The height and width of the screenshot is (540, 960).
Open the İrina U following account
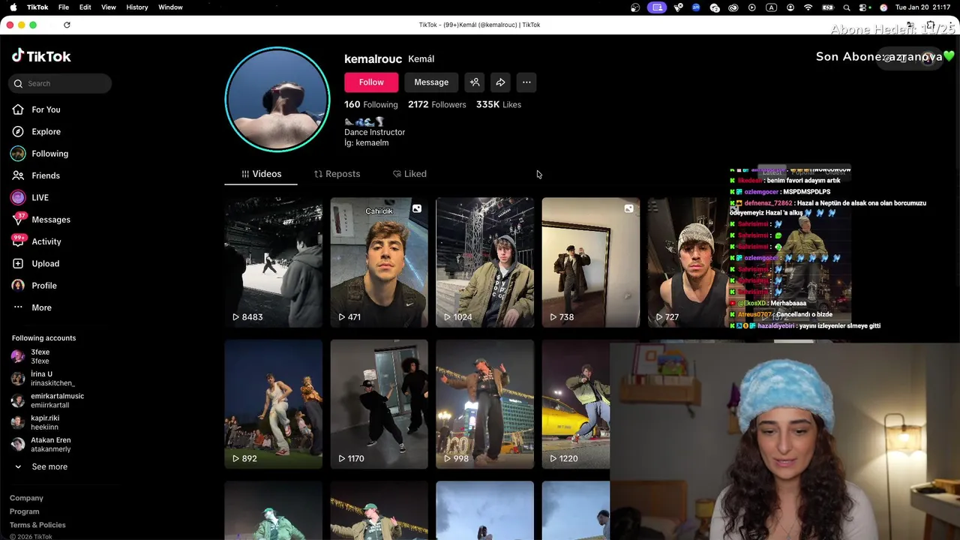(x=43, y=379)
